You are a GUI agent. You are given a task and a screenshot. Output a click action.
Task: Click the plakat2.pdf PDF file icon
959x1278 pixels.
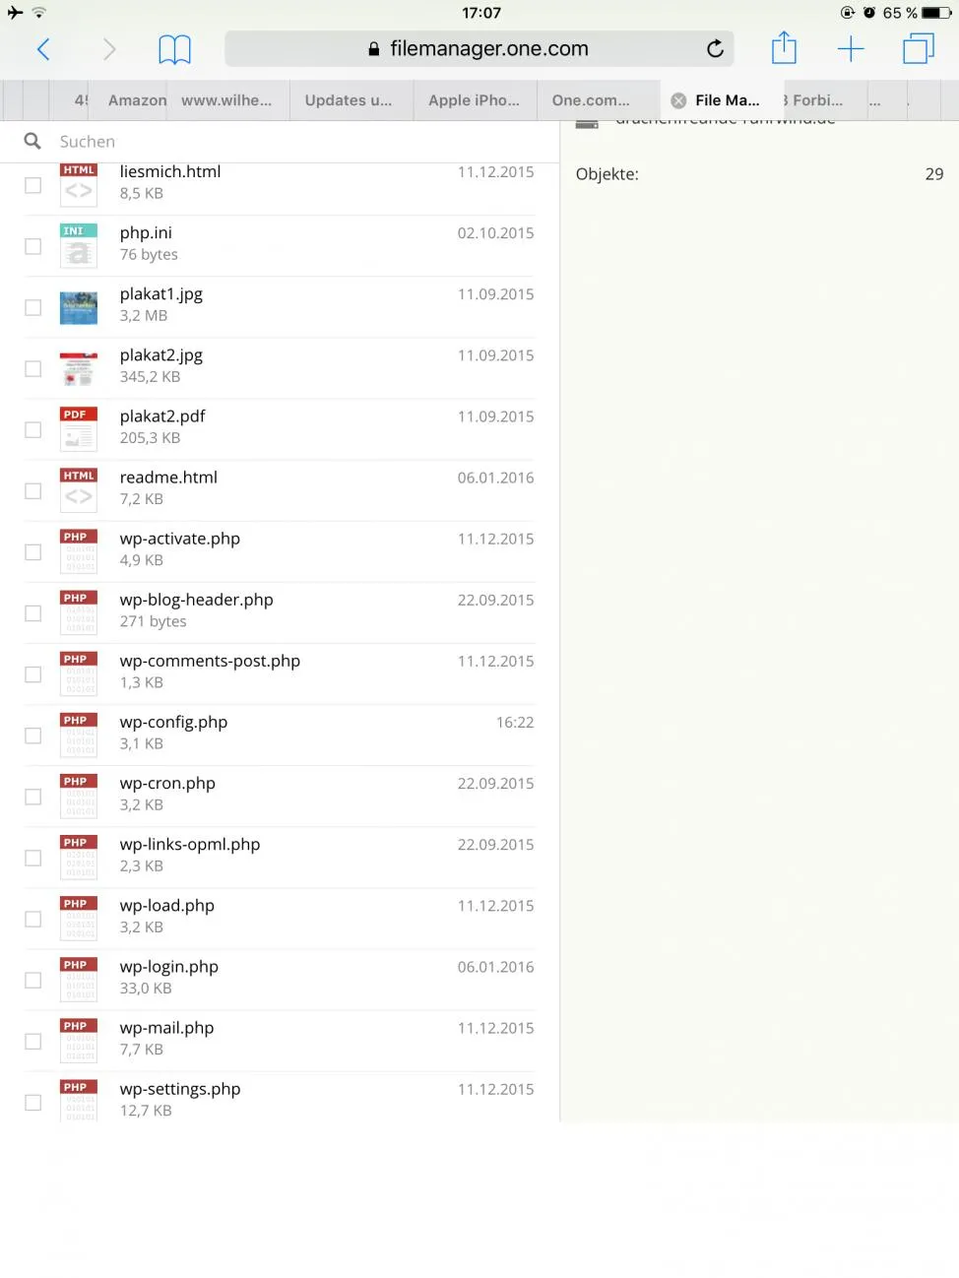coord(79,429)
